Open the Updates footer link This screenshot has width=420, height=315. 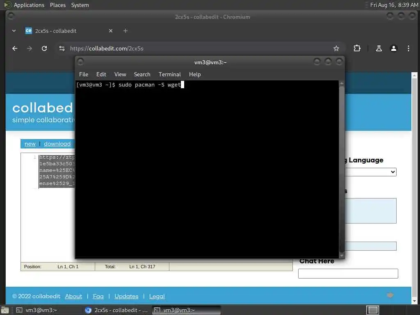[x=126, y=296]
